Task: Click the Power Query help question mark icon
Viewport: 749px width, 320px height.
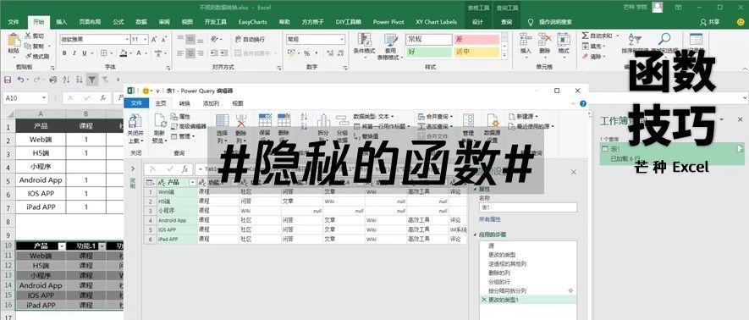Action: click(583, 103)
